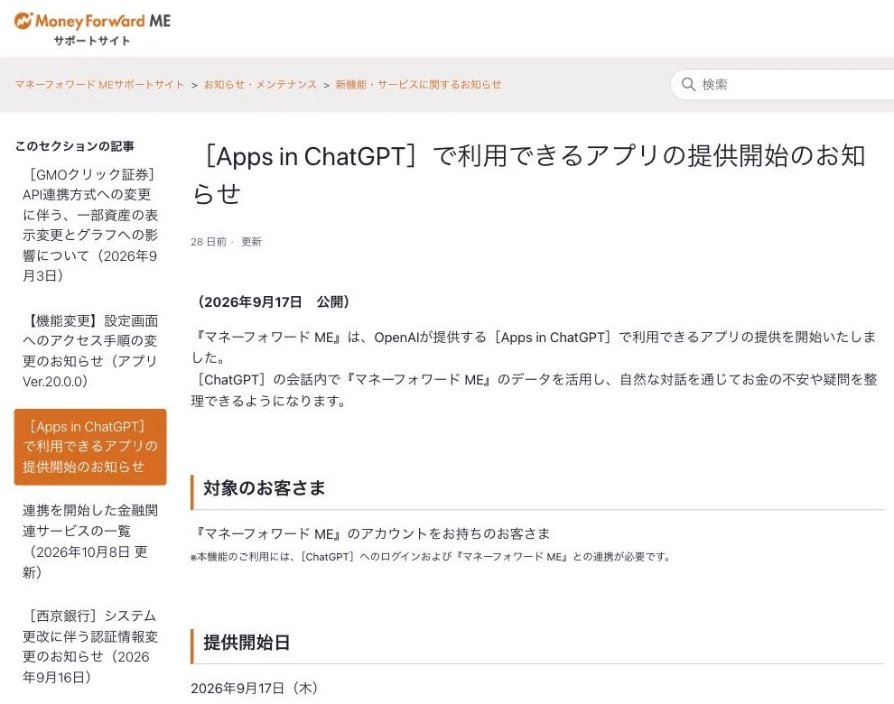This screenshot has width=894, height=704.
Task: Open 連携を開始した金融関連サービスの一覧 article
Action: point(90,541)
